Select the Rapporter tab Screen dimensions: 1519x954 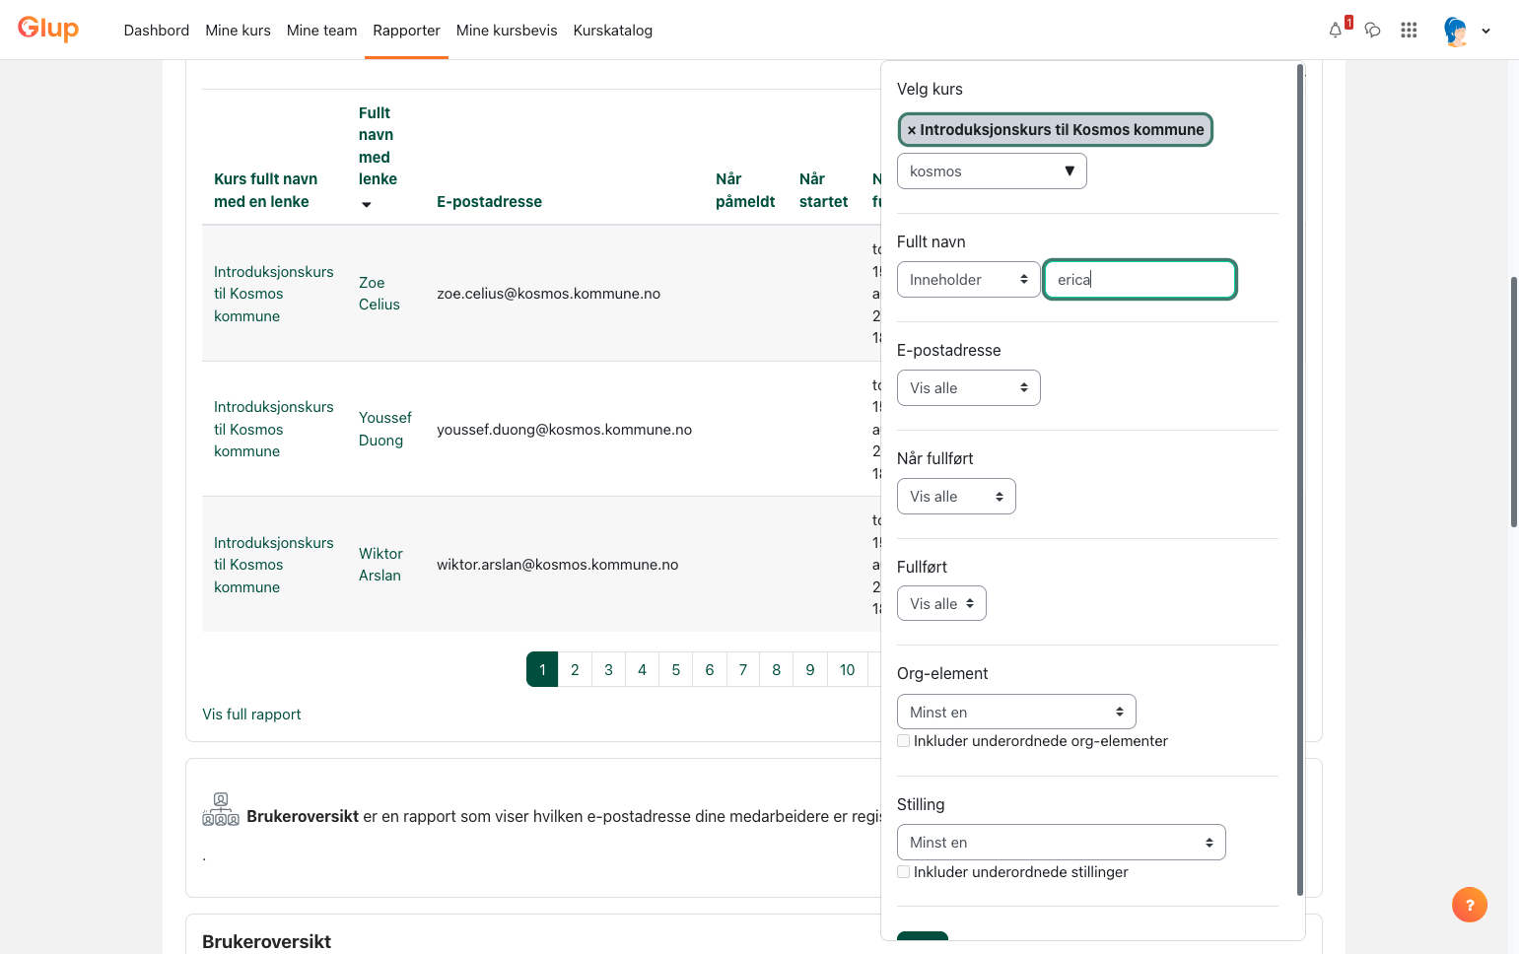click(406, 31)
